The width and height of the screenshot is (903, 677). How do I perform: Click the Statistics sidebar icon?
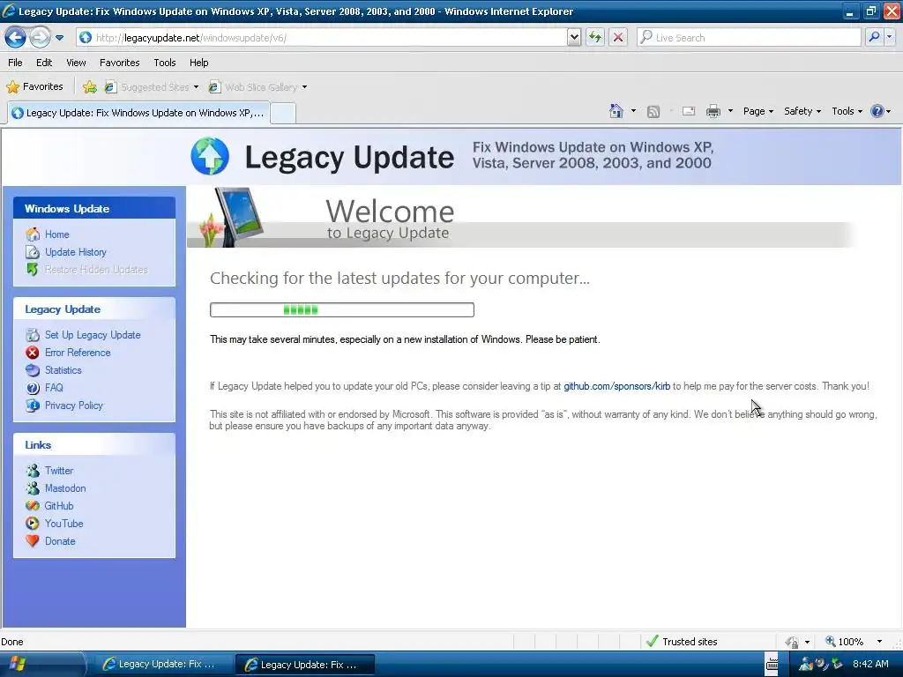[33, 370]
